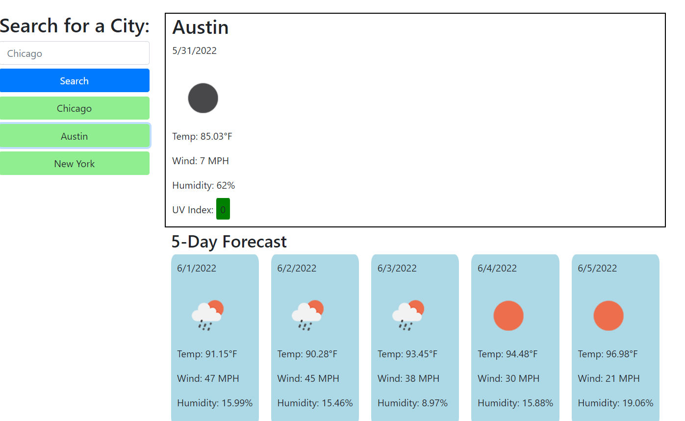685x421 pixels.
Task: Click the current date 5/31/2022
Action: [195, 51]
